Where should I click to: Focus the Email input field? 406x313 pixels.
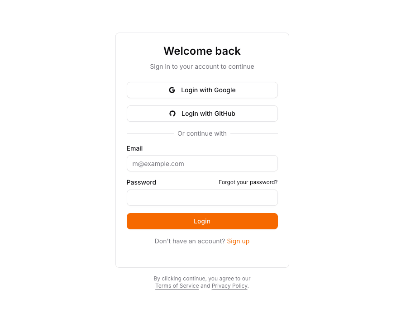coord(202,163)
